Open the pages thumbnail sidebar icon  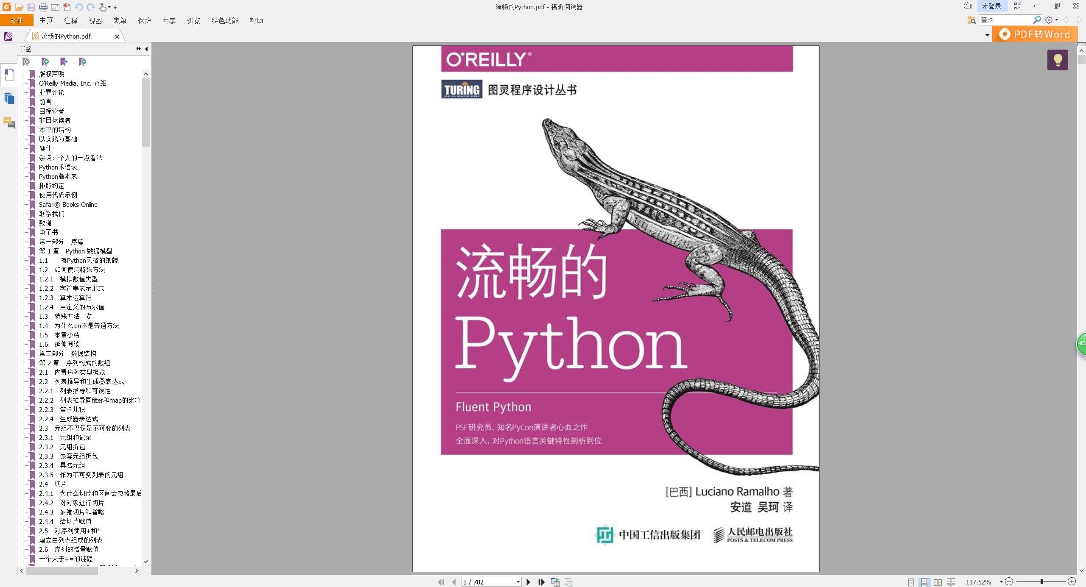tap(9, 99)
